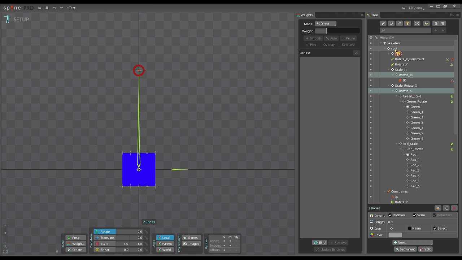Screen dimensions: 462x260
Task: Toggle Inherit Scale checkbox
Action: point(414,215)
